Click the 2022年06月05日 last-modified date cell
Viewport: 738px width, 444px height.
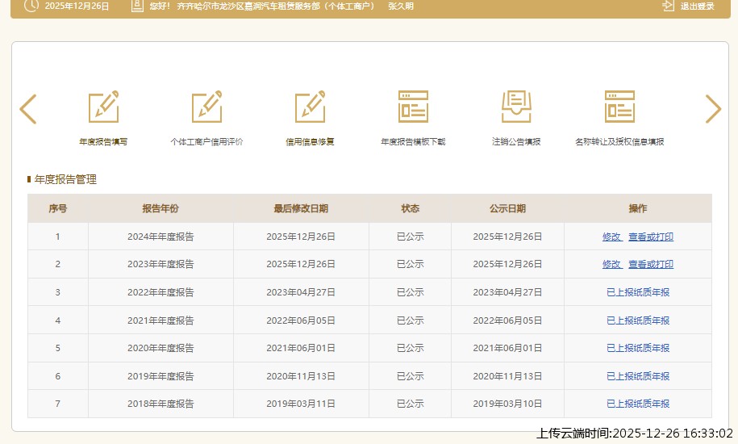pos(301,320)
